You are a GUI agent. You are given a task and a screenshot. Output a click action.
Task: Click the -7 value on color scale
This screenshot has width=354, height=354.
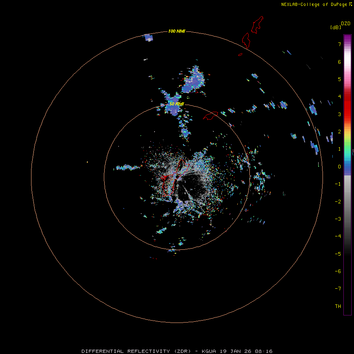tap(338, 289)
